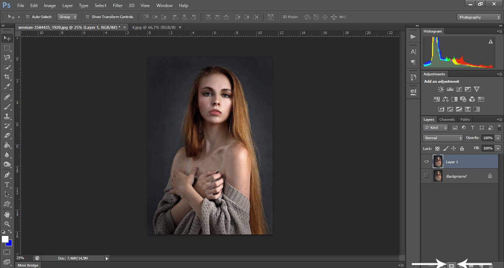Add a Photo Filter adjustment
The image size is (504, 268).
463,99
